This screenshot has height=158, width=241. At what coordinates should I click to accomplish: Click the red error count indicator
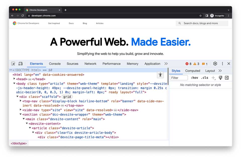coord(188,64)
